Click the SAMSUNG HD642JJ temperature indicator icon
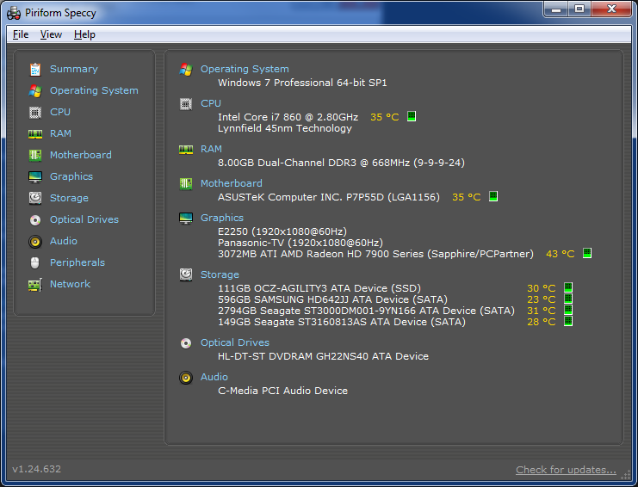Screen dimensions: 638x487 pos(568,299)
